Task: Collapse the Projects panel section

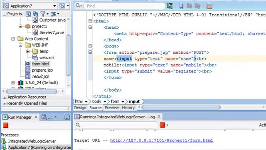Action: coord(5,14)
